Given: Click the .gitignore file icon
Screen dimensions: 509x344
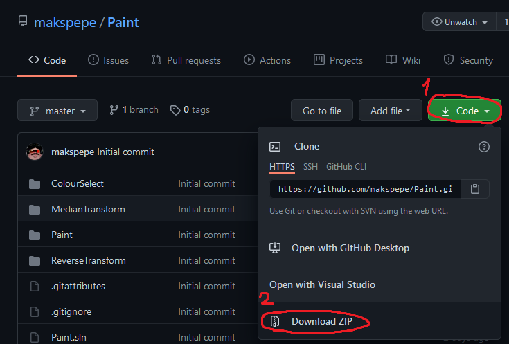Looking at the screenshot, I should [x=35, y=312].
